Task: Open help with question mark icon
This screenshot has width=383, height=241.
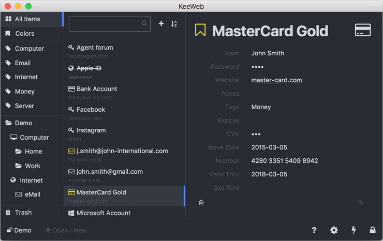Action: pyautogui.click(x=314, y=230)
